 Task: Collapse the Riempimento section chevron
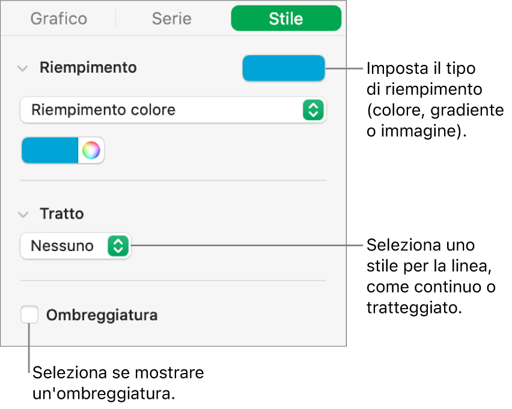[x=23, y=68]
